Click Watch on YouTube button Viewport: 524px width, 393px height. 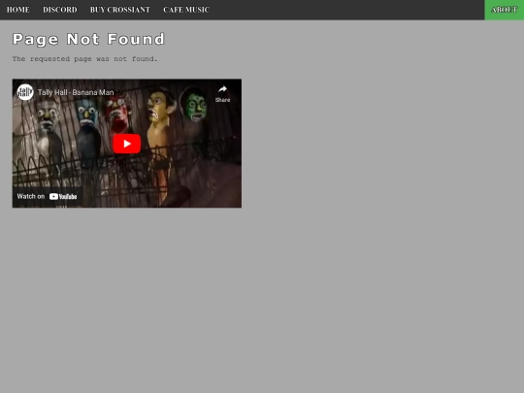point(48,196)
